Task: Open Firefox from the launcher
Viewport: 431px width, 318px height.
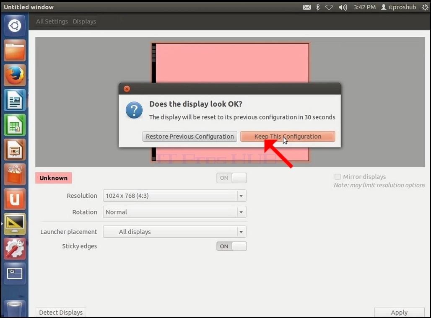Action: coord(15,75)
